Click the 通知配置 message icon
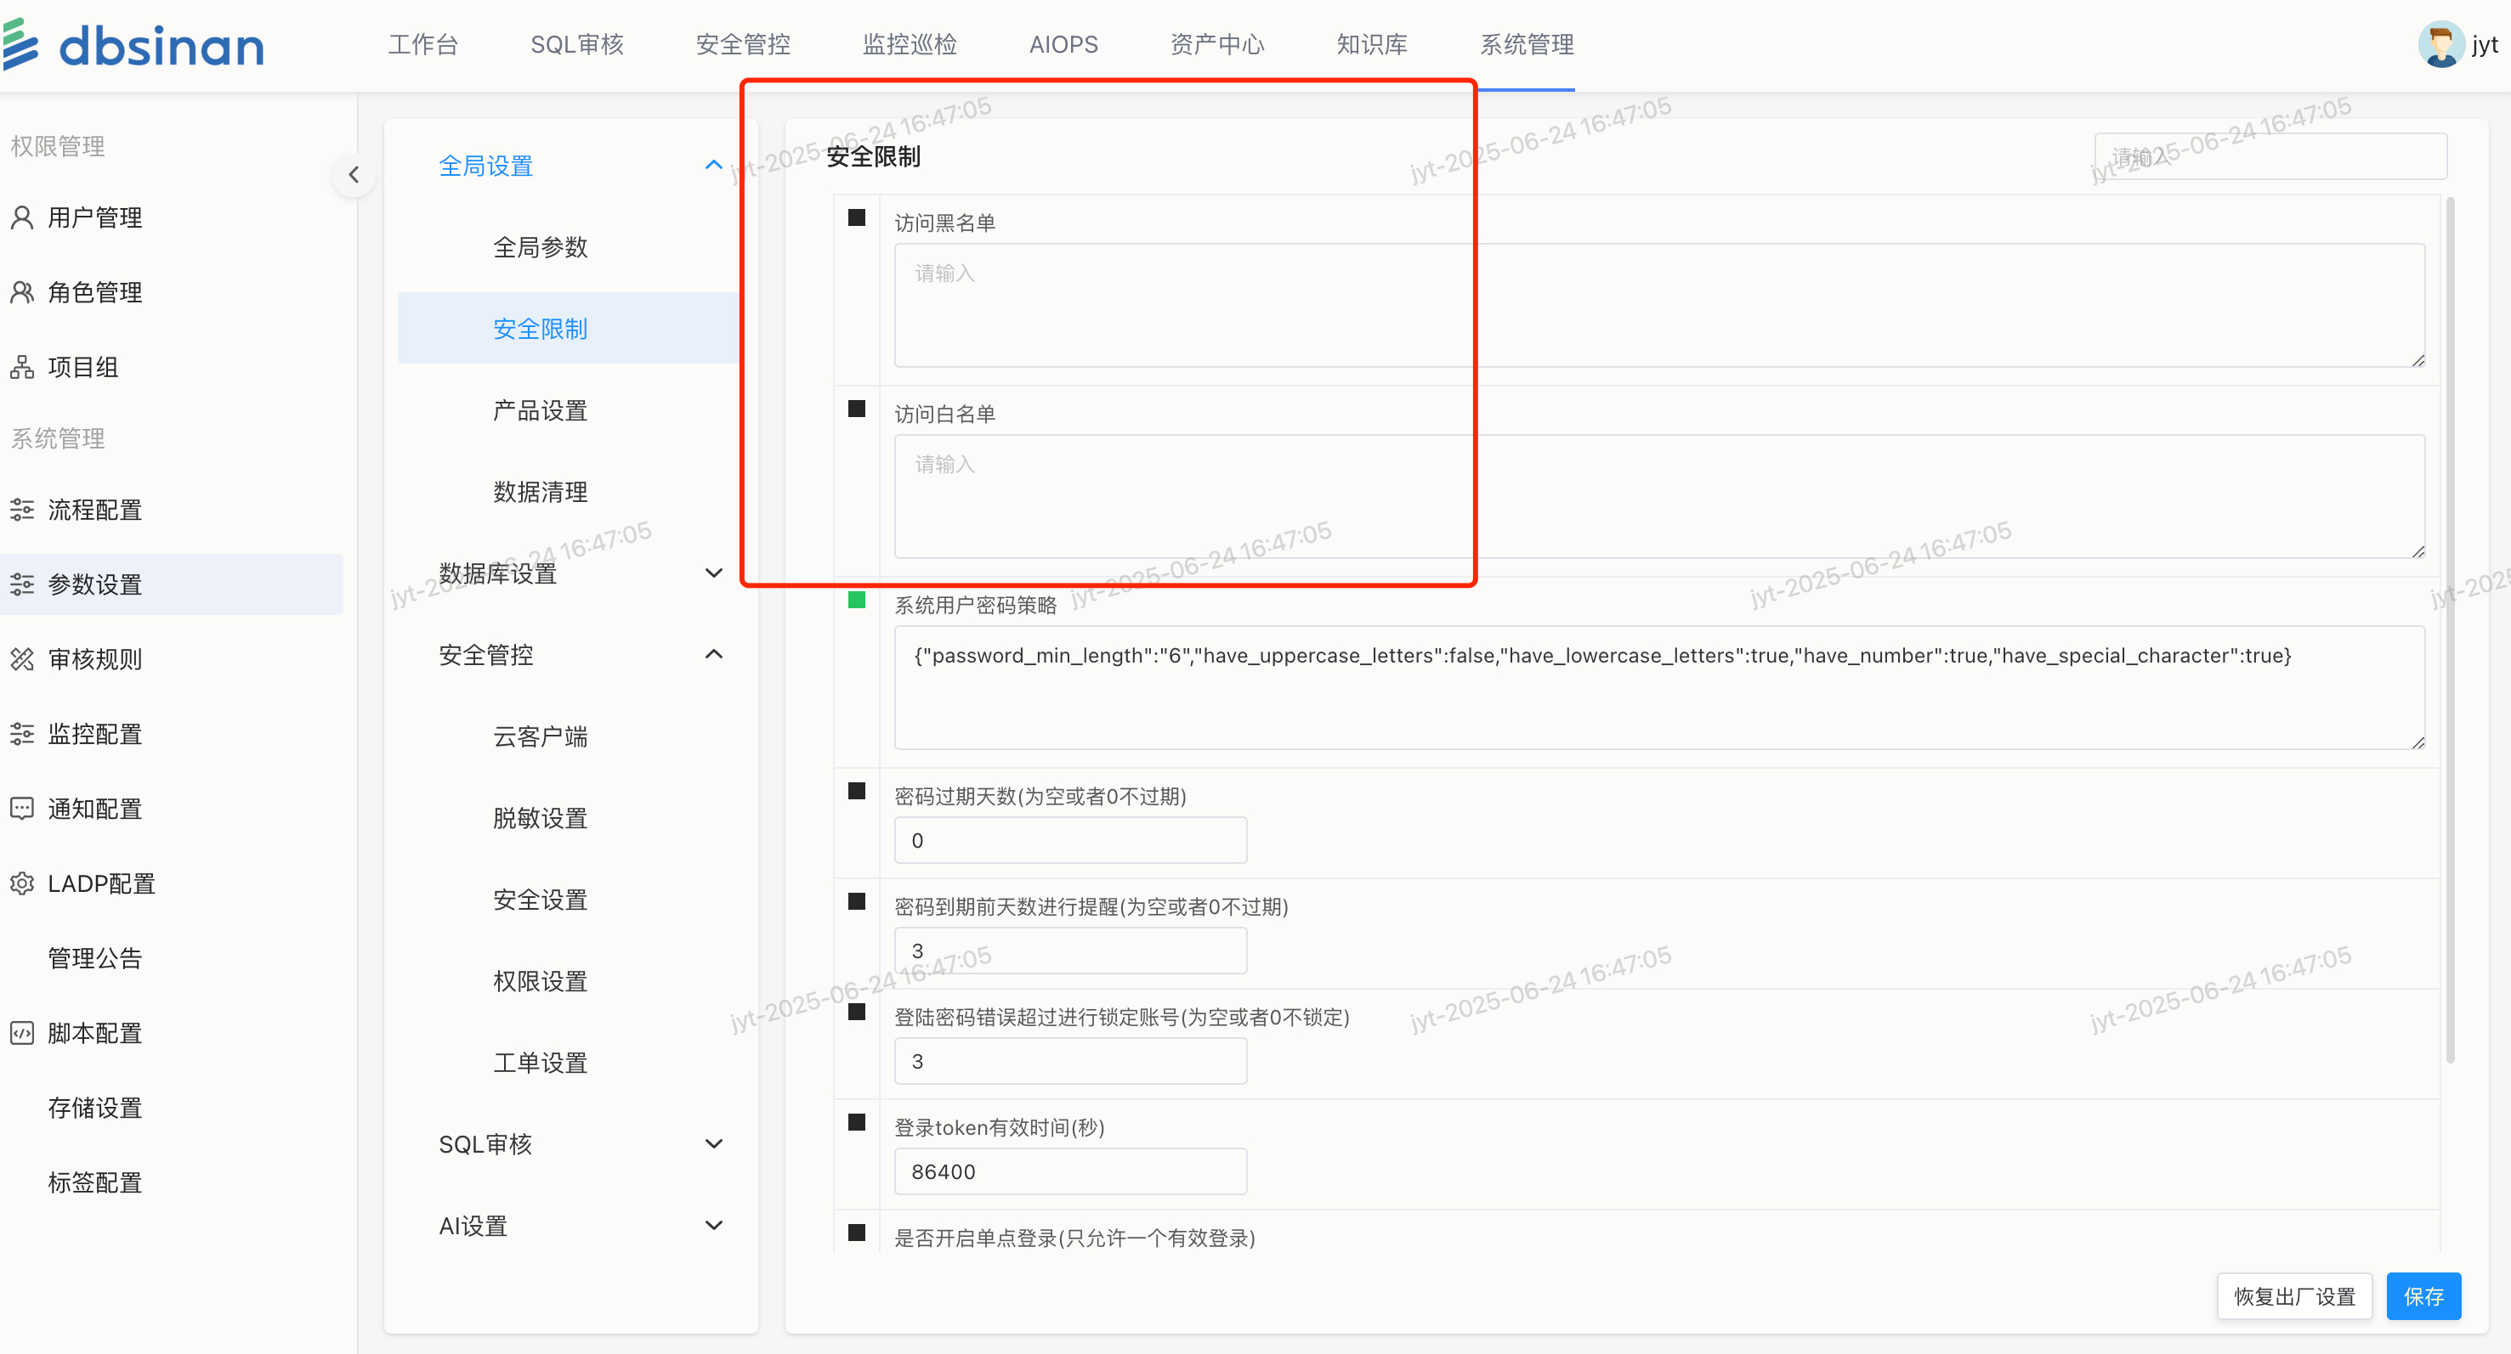 coord(22,809)
